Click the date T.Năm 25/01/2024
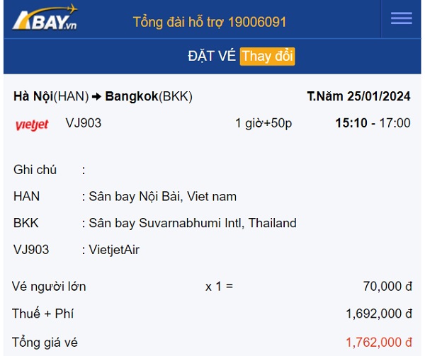The width and height of the screenshot is (425, 356). click(x=358, y=96)
